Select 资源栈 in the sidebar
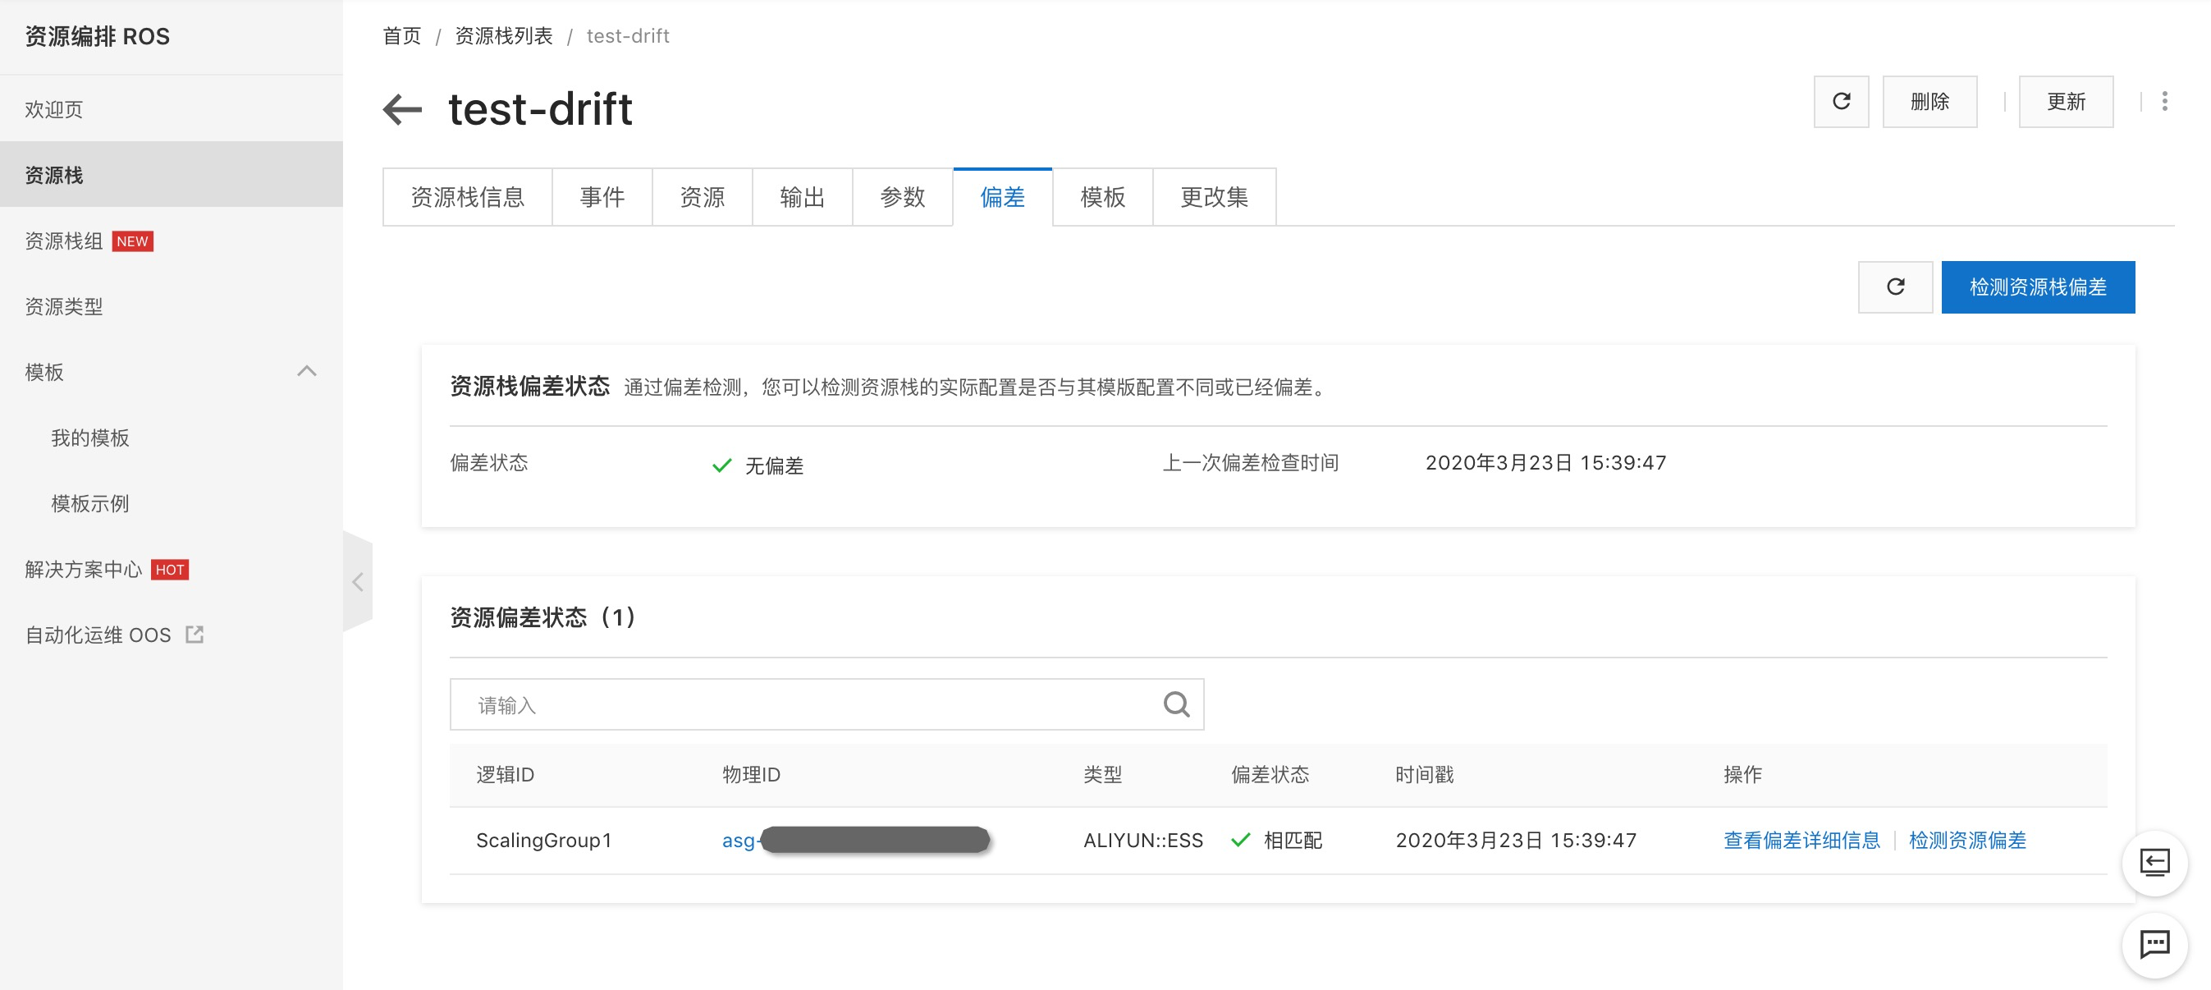Image resolution: width=2211 pixels, height=990 pixels. pos(172,174)
